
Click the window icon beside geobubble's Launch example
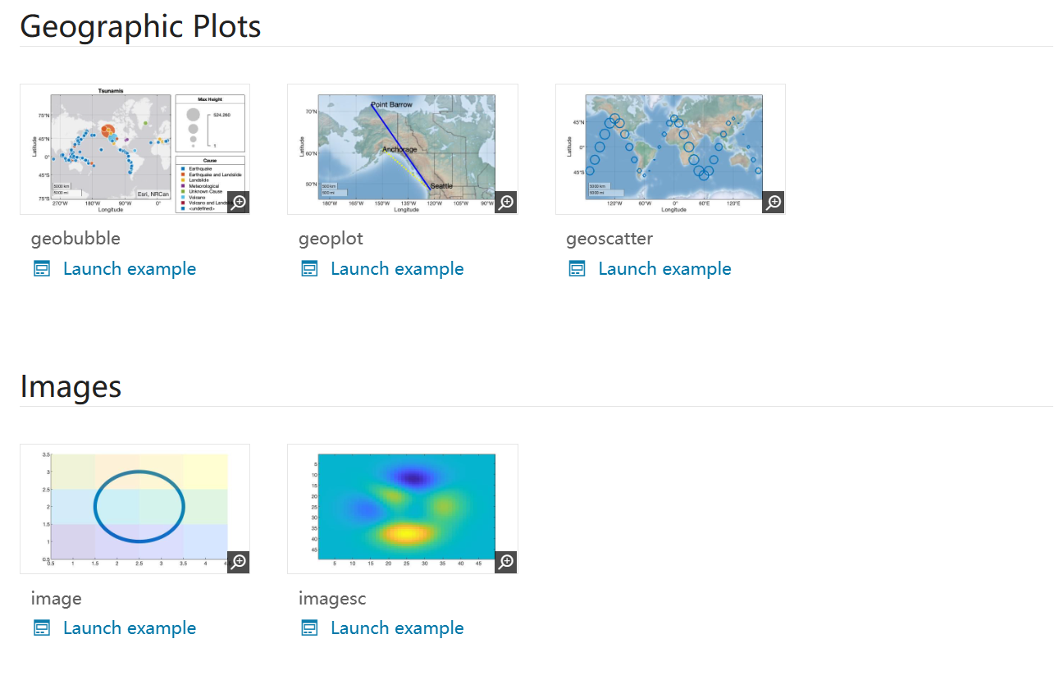click(x=42, y=269)
